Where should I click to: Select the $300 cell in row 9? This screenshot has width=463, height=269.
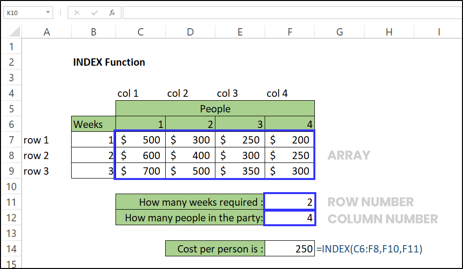pyautogui.click(x=289, y=171)
